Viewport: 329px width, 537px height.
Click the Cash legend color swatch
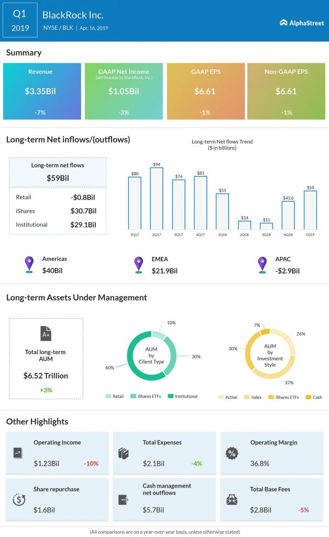pos(309,398)
